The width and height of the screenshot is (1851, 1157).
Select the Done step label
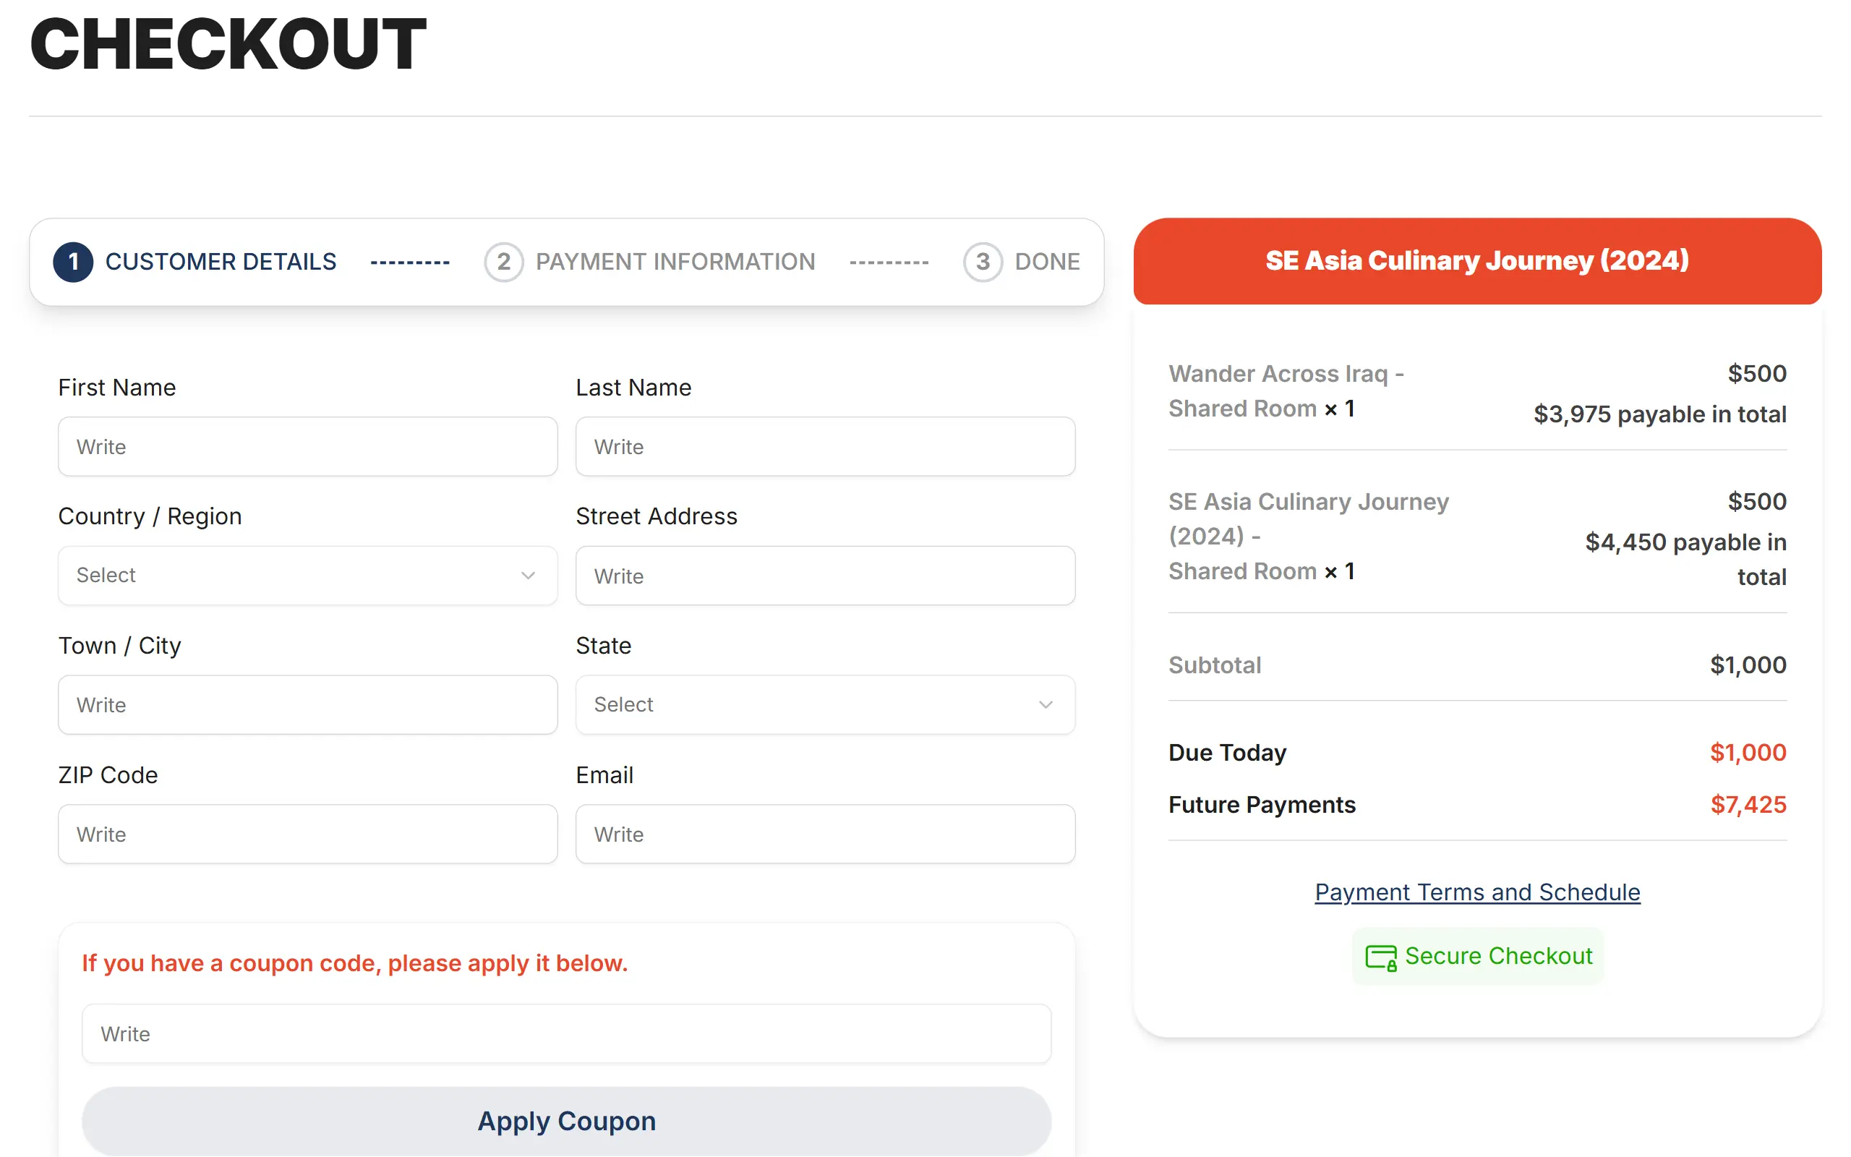1047,262
